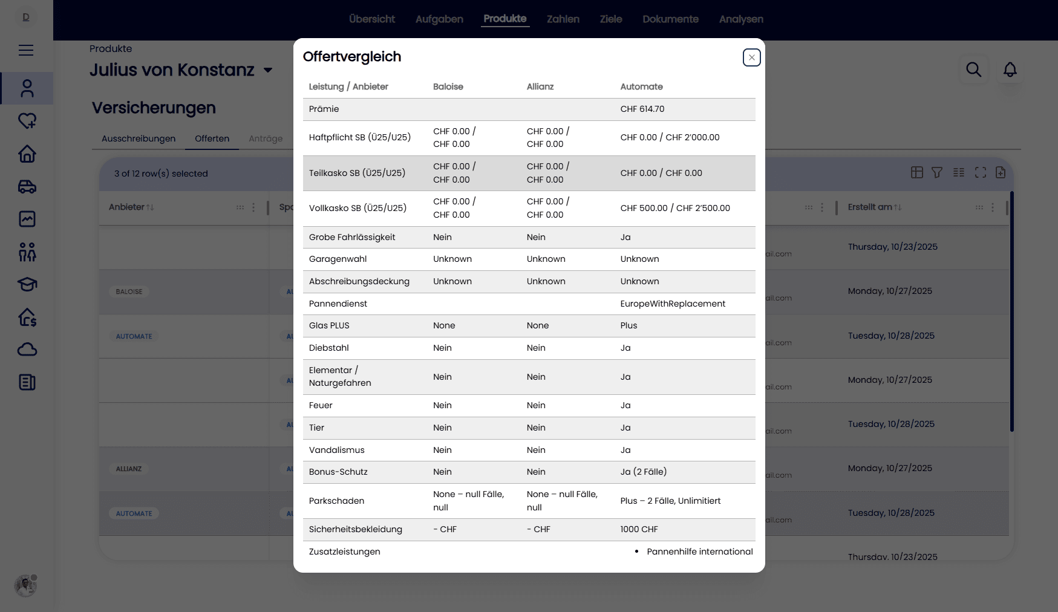Click the Ja (2 Fälle) Bonus-Schutz value

[644, 472]
